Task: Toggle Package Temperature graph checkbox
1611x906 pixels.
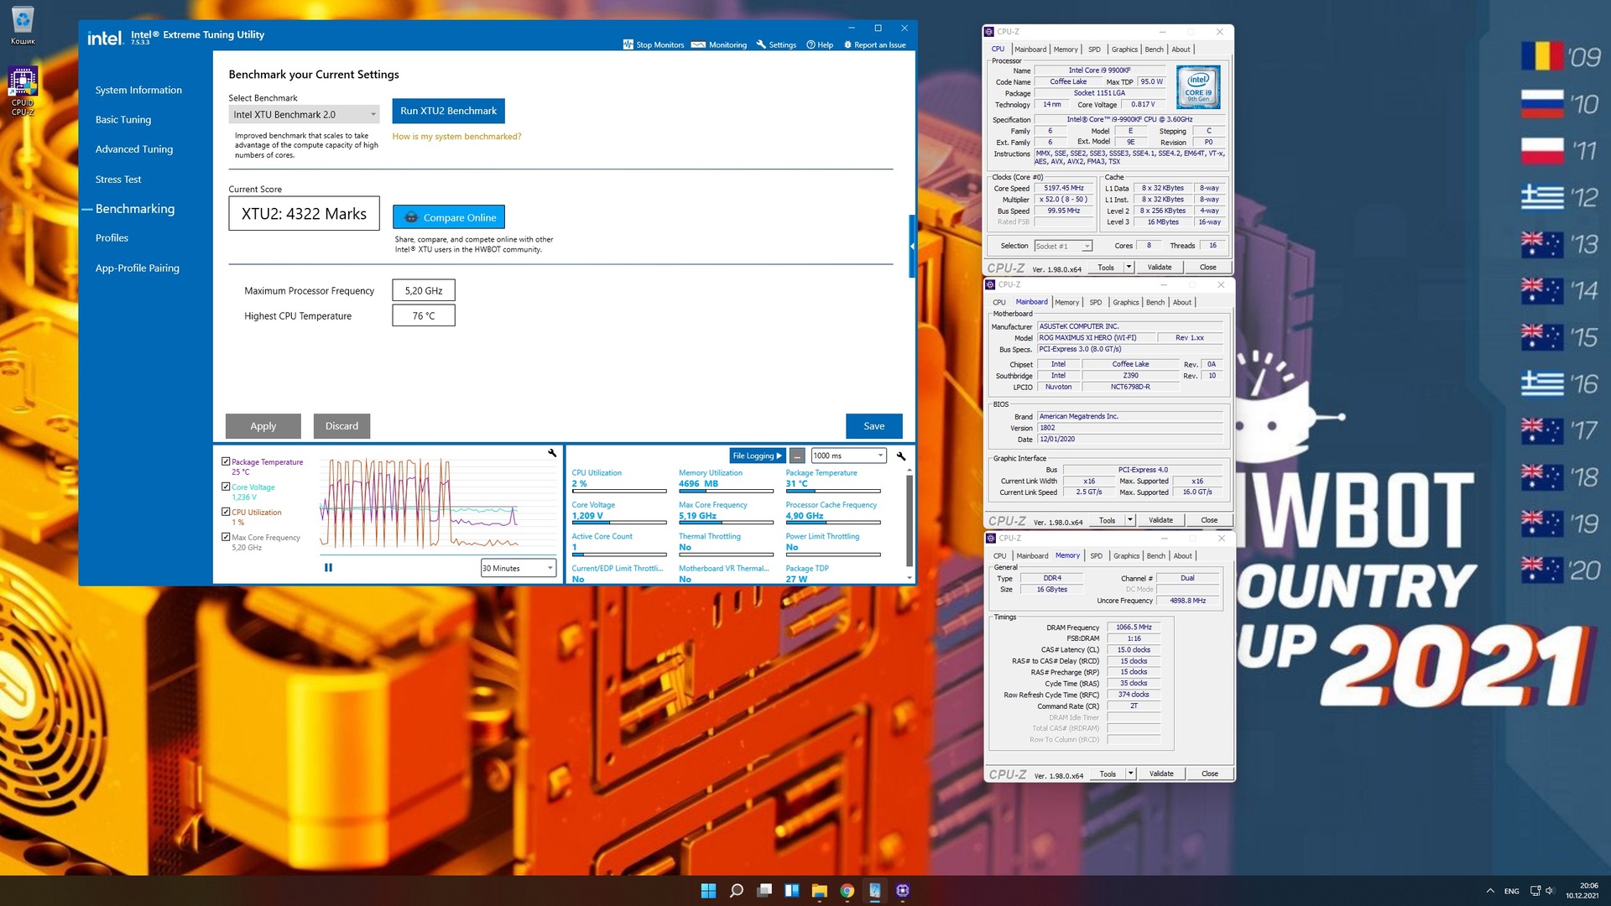Action: point(226,461)
